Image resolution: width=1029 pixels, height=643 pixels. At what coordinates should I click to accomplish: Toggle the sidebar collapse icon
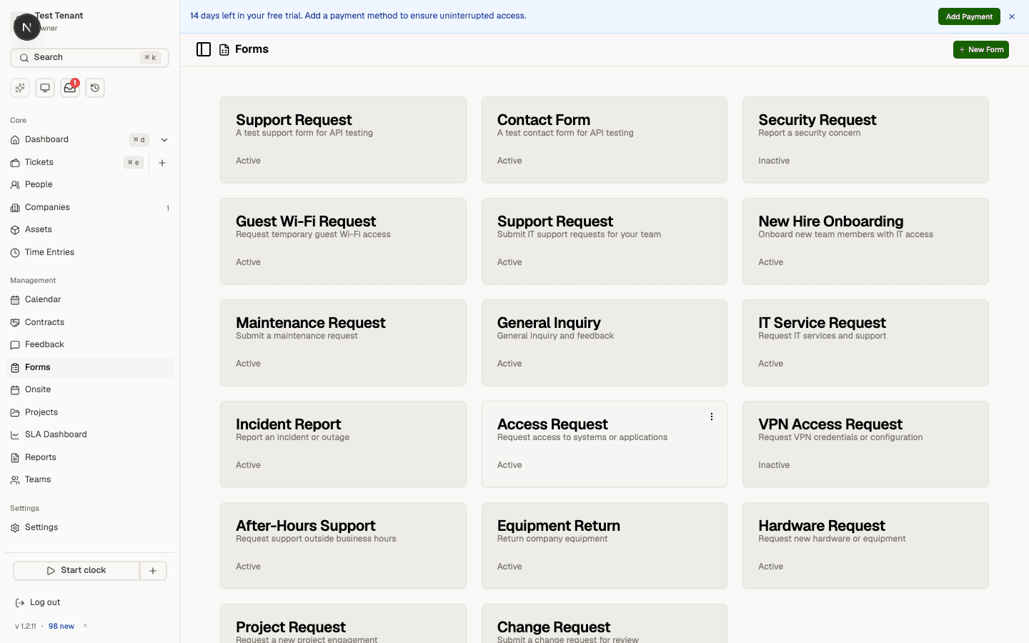click(x=204, y=49)
